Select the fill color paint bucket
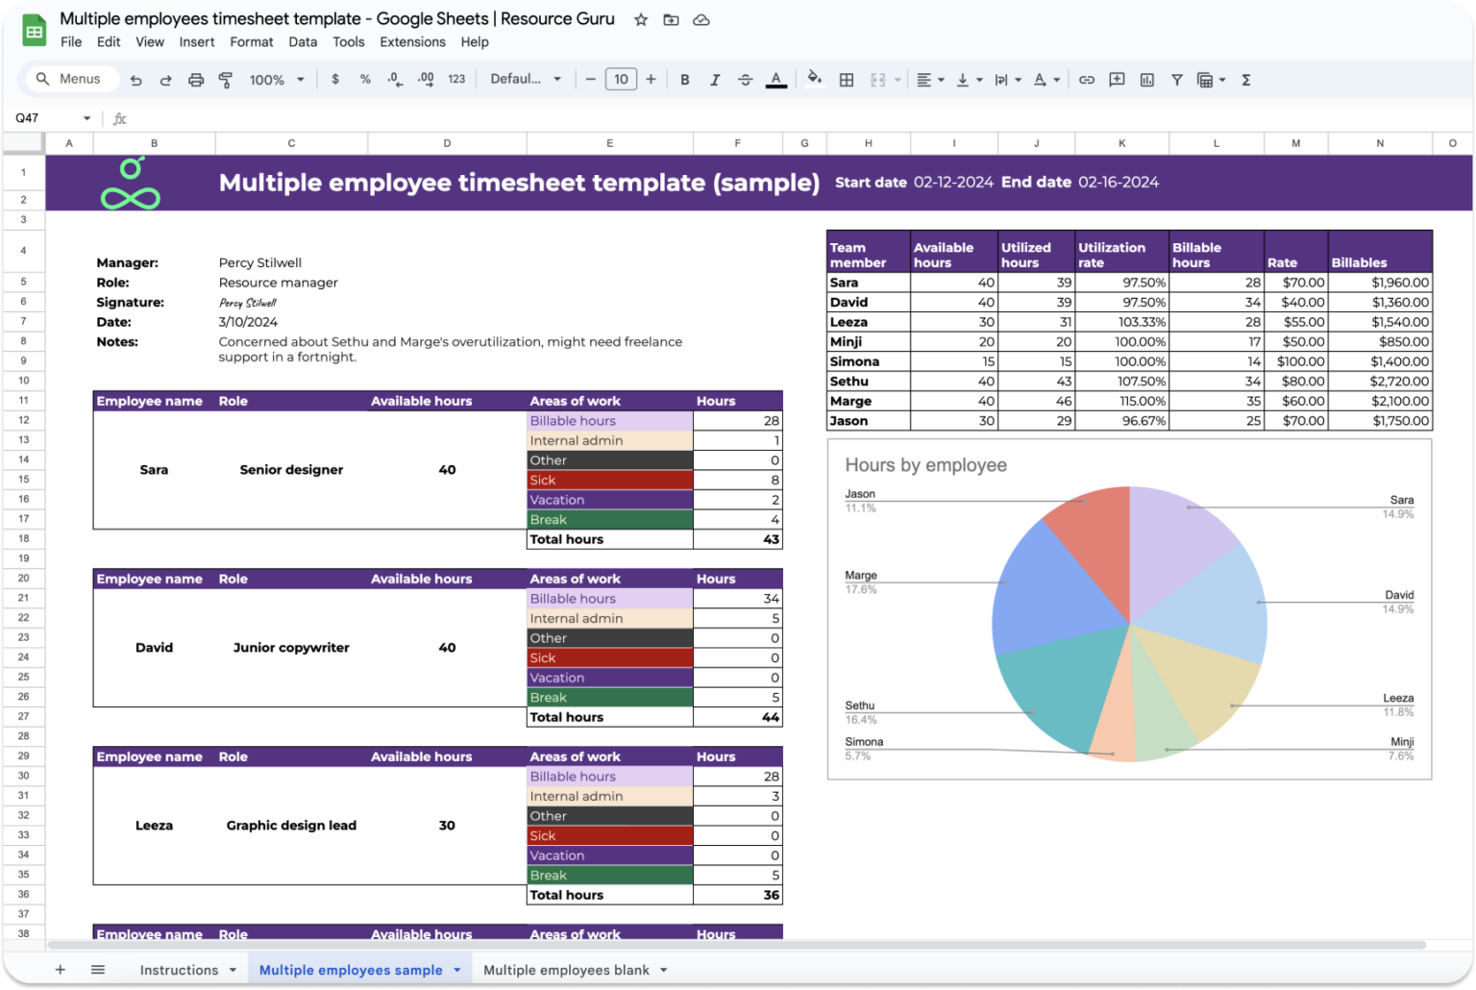Screen dimensions: 1476x990 point(814,79)
